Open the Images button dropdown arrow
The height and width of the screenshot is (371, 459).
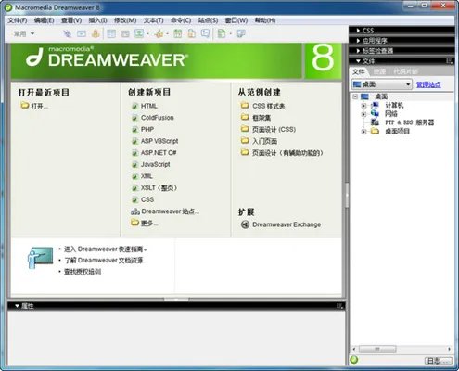click(x=147, y=33)
